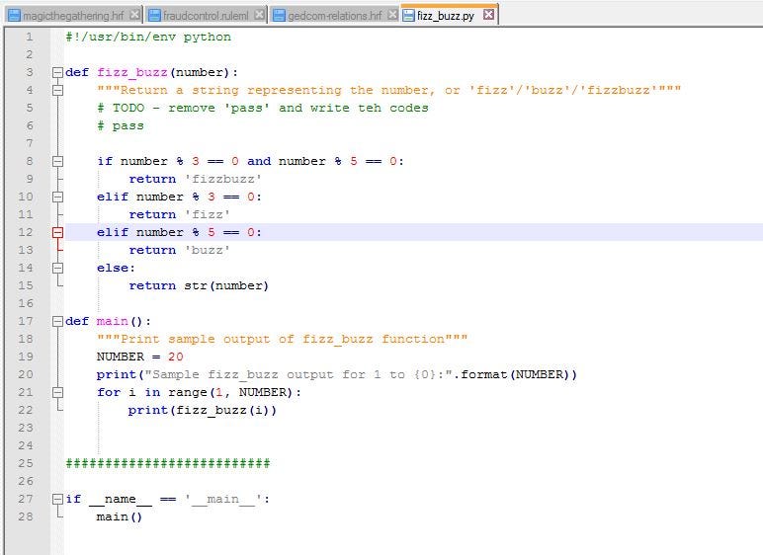Click the save icon on fraudcontrol.ruleml tab
This screenshot has width=763, height=555.
154,16
